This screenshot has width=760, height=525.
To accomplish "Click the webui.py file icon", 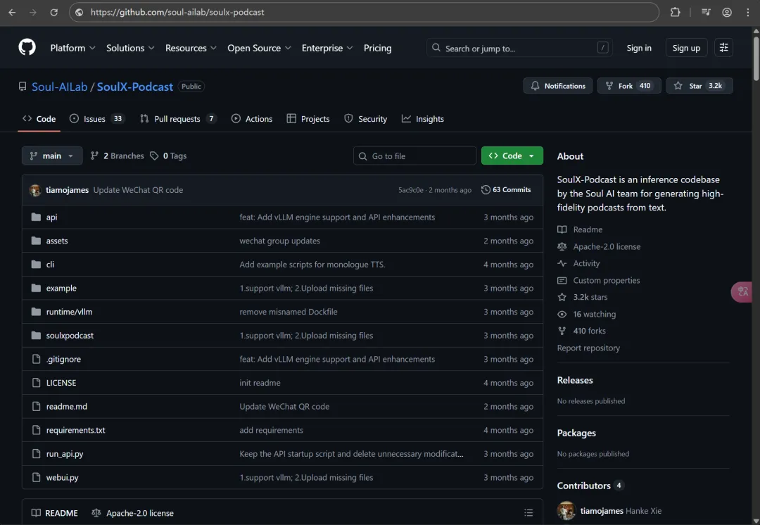I will (x=36, y=477).
